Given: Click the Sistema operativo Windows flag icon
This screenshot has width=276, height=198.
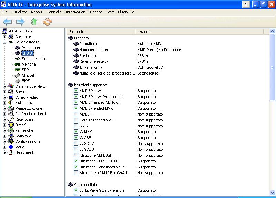Looking at the screenshot, I should pos(11,86).
